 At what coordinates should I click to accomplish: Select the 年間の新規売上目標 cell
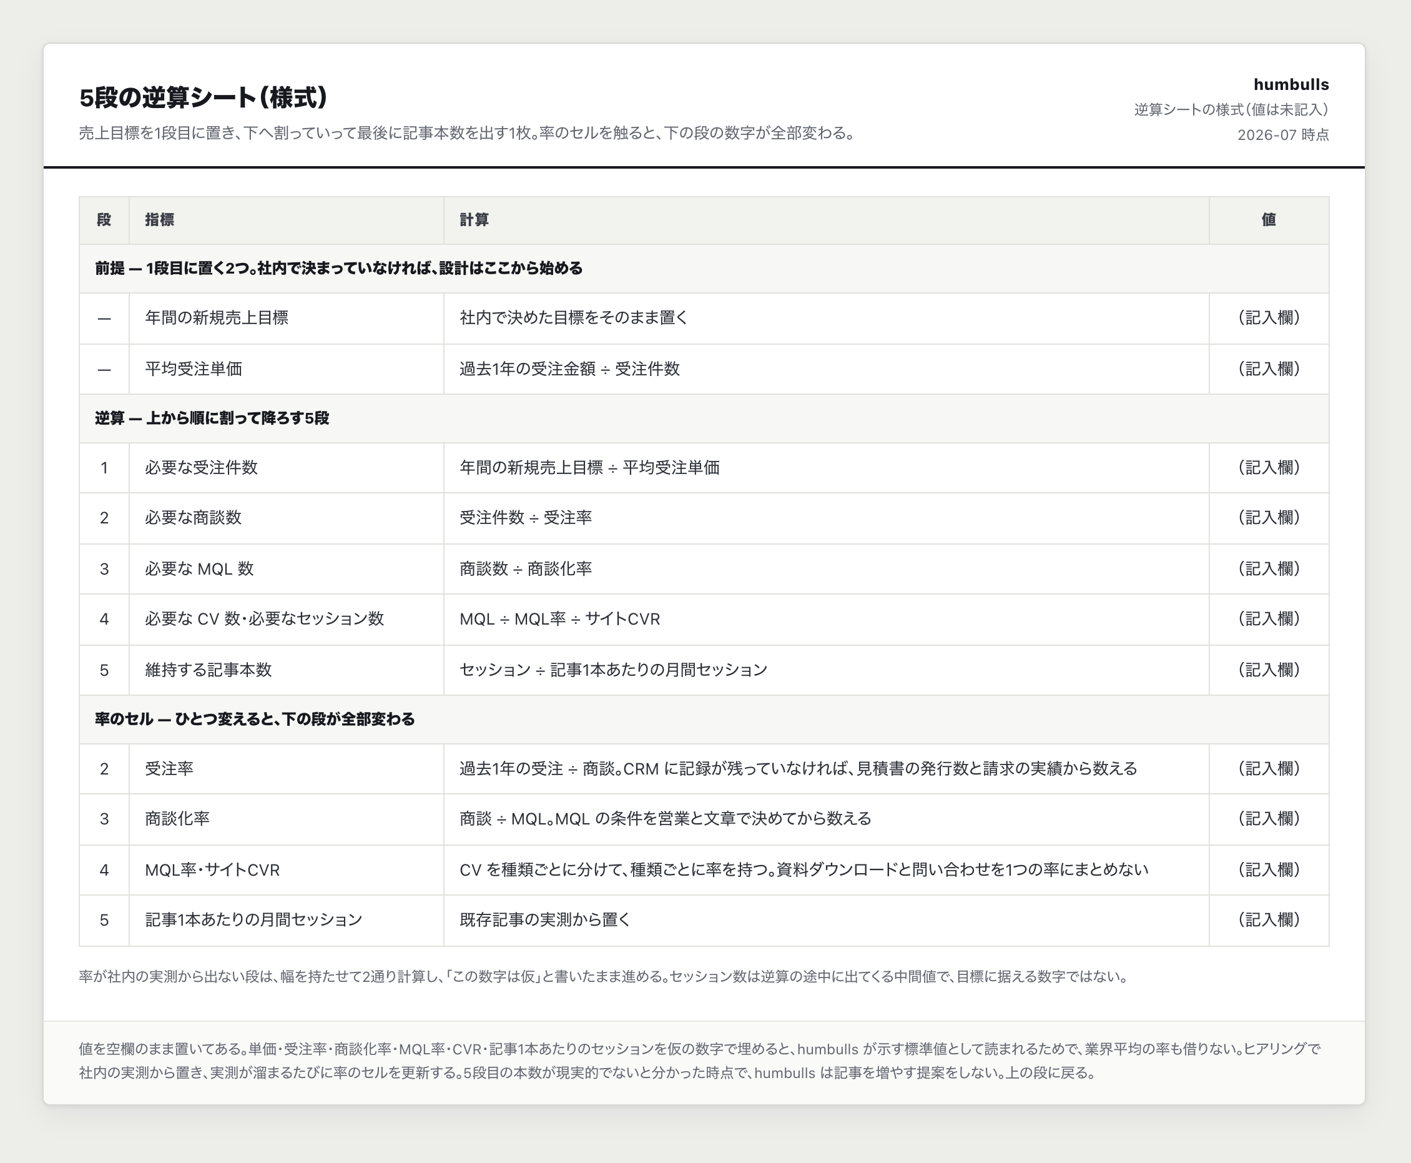click(x=286, y=318)
